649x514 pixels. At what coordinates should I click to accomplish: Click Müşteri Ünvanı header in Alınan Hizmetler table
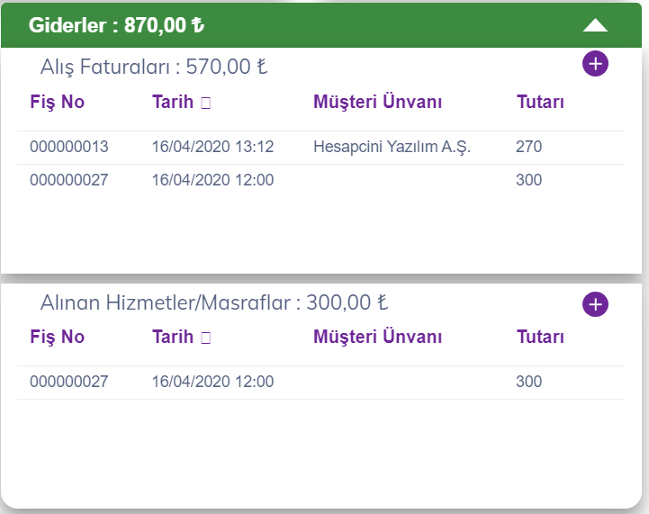pyautogui.click(x=377, y=337)
